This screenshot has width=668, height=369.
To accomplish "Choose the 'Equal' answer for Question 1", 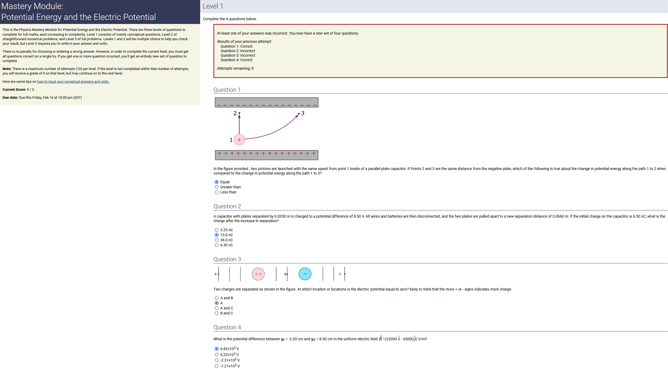I will coord(216,182).
